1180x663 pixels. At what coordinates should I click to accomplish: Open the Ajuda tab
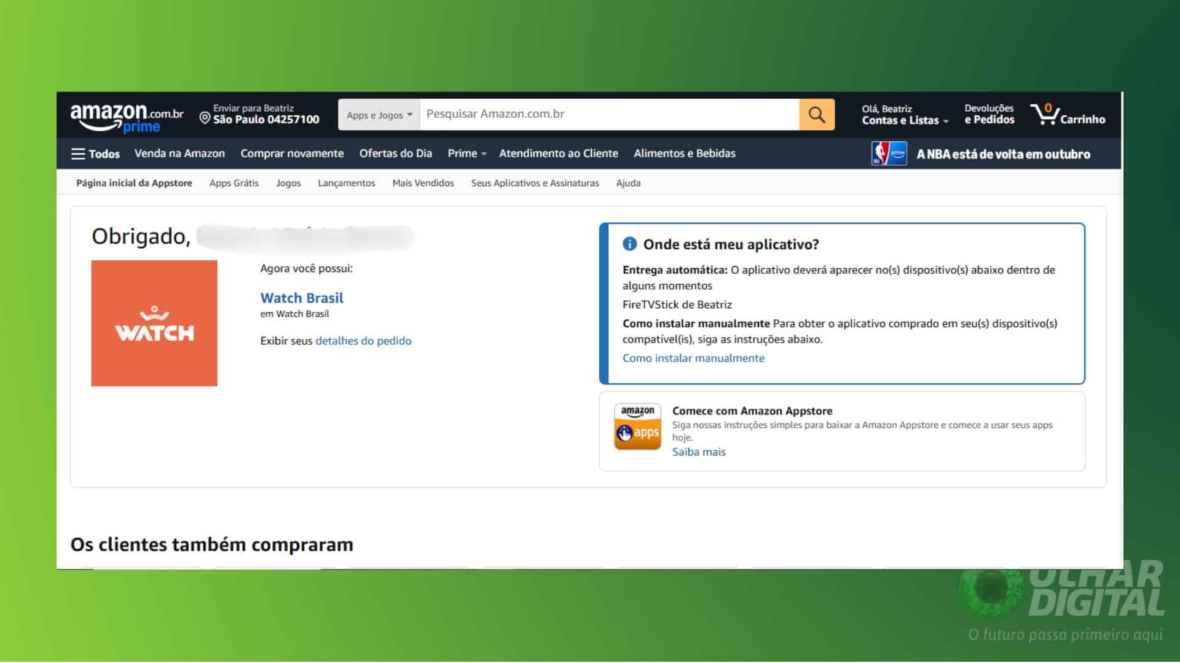tap(628, 183)
